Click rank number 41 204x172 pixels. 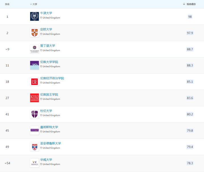(7, 114)
